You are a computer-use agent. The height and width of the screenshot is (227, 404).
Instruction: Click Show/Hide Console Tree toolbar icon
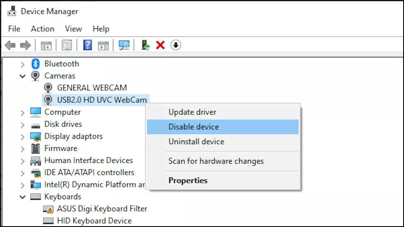[x=46, y=45]
